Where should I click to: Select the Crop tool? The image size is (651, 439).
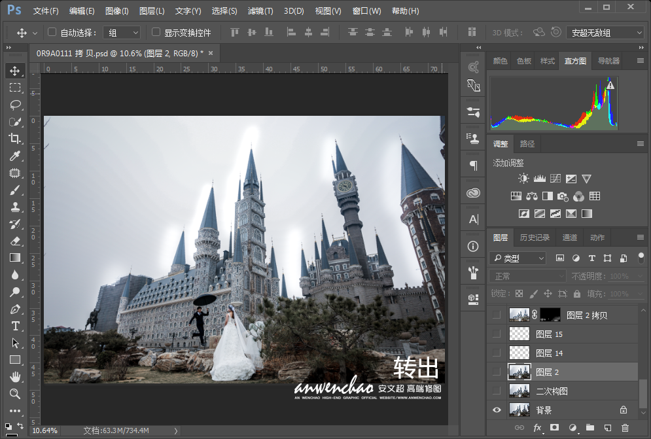15,139
